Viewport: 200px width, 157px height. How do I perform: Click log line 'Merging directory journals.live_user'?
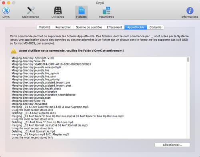[34, 76]
